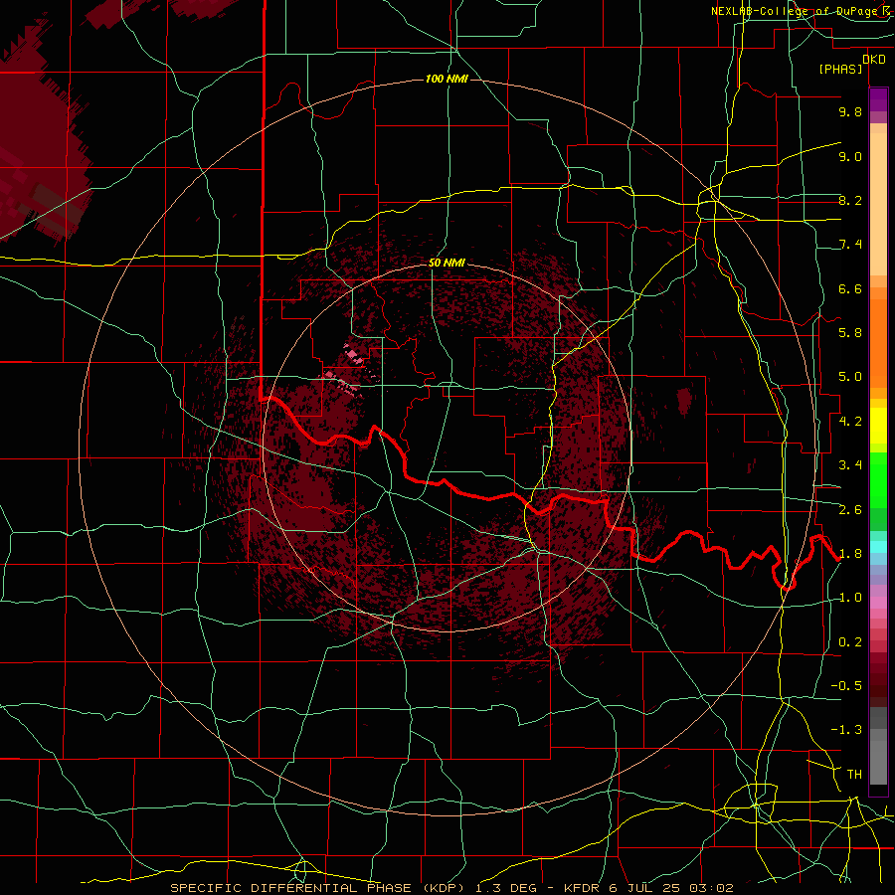
Task: Click the pink segment of the color bar
Action: pyautogui.click(x=878, y=603)
